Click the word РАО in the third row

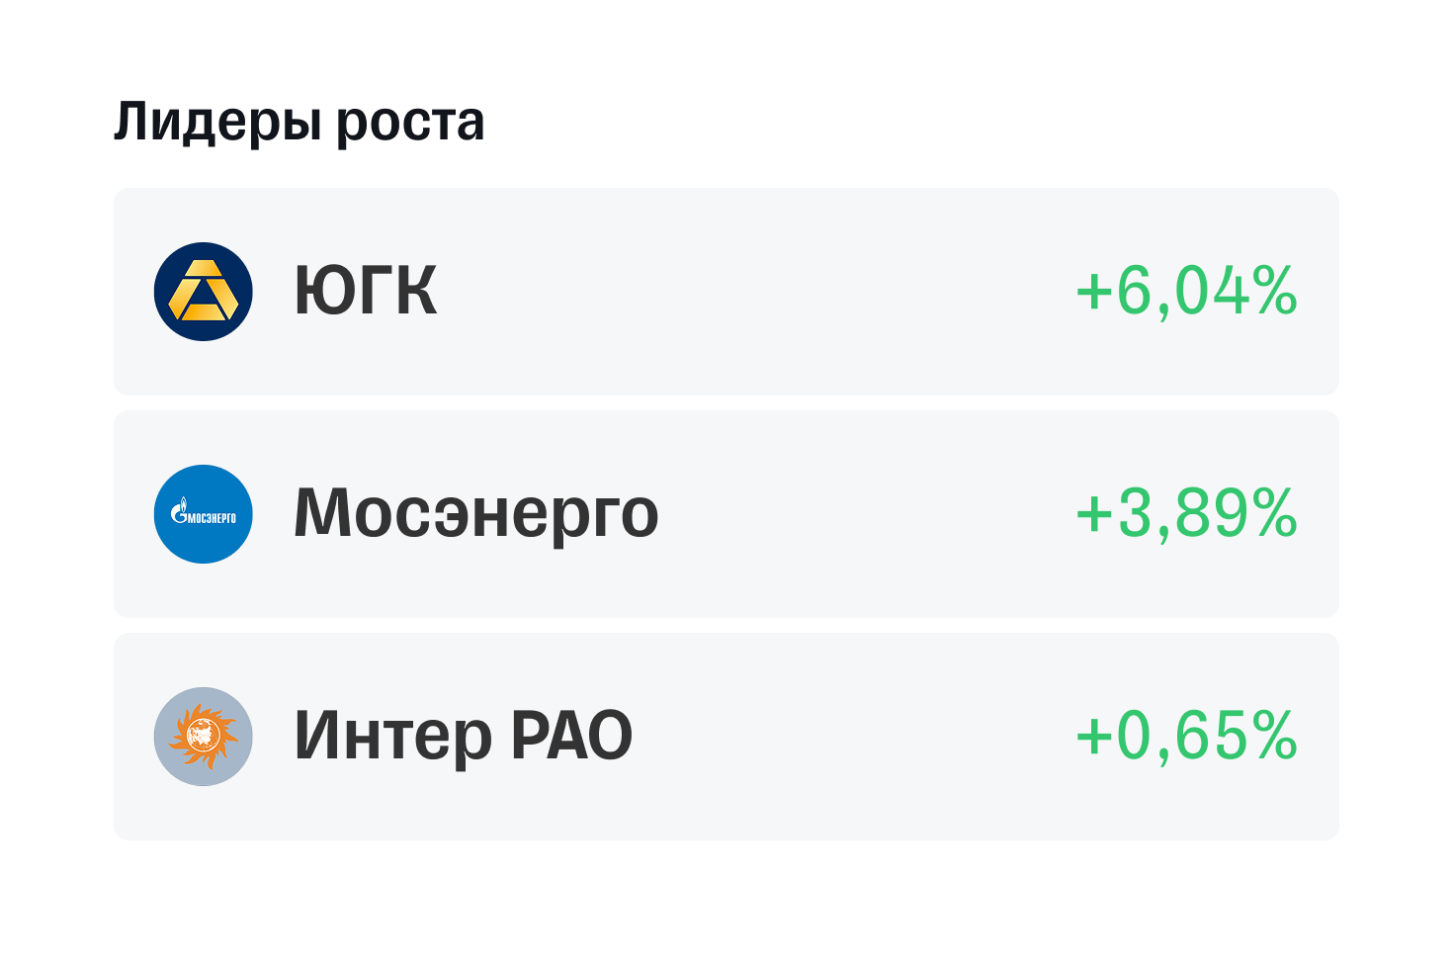571,737
